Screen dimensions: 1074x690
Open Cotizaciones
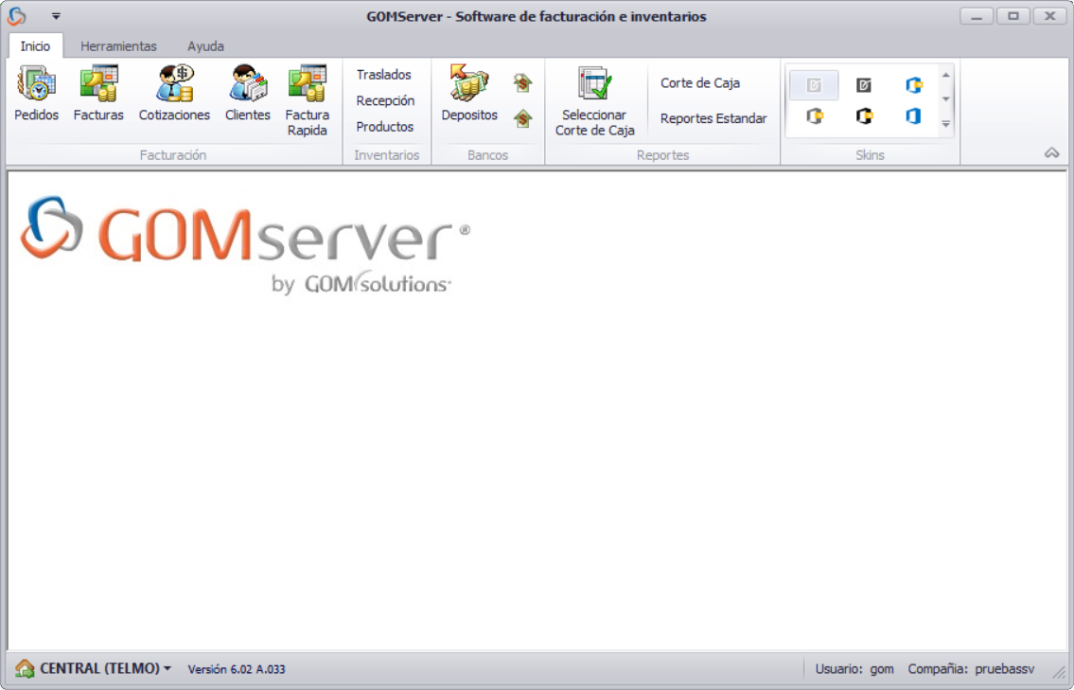pyautogui.click(x=173, y=94)
